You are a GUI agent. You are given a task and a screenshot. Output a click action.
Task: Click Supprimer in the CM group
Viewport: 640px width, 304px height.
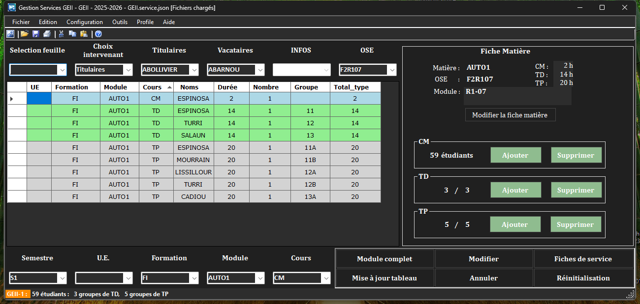click(x=576, y=155)
